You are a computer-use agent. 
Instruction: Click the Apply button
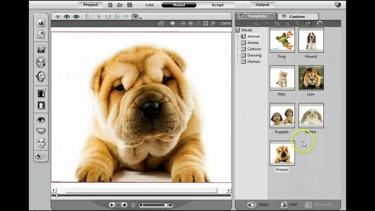point(258,205)
